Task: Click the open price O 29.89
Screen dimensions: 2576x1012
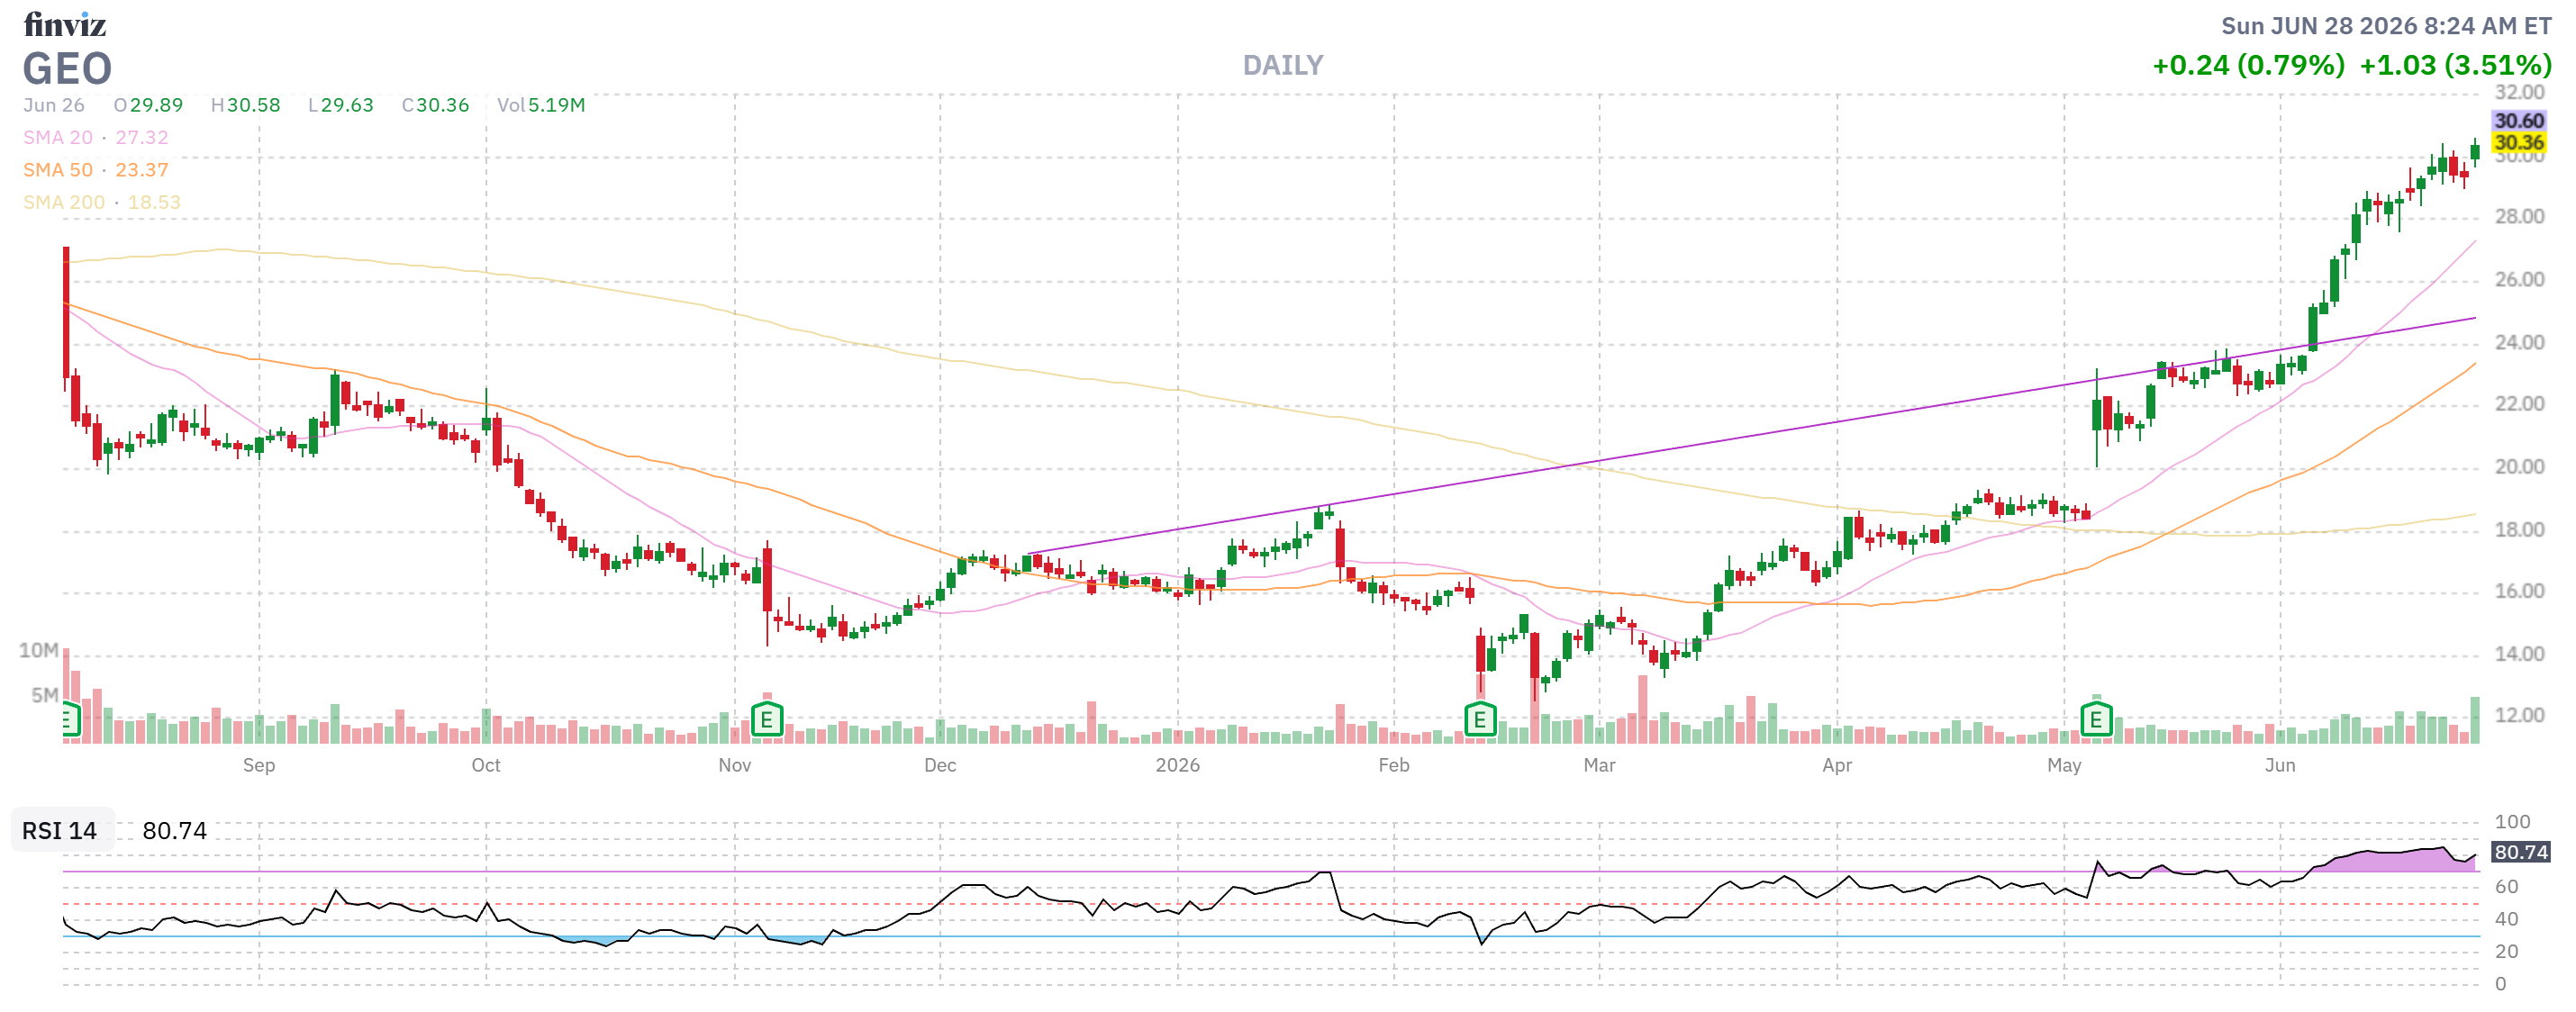Action: coord(149,105)
